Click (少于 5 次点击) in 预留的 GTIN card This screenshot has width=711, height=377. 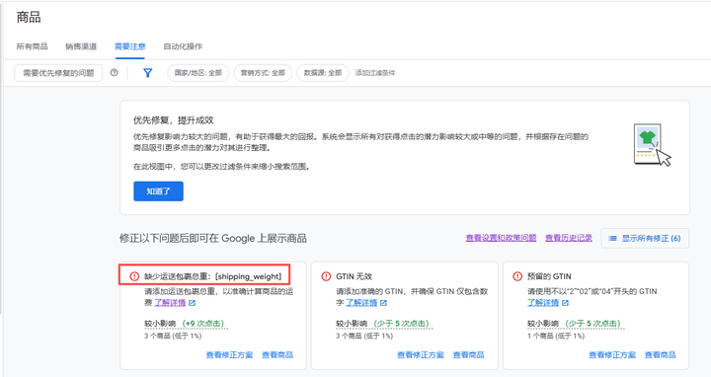[x=592, y=324]
